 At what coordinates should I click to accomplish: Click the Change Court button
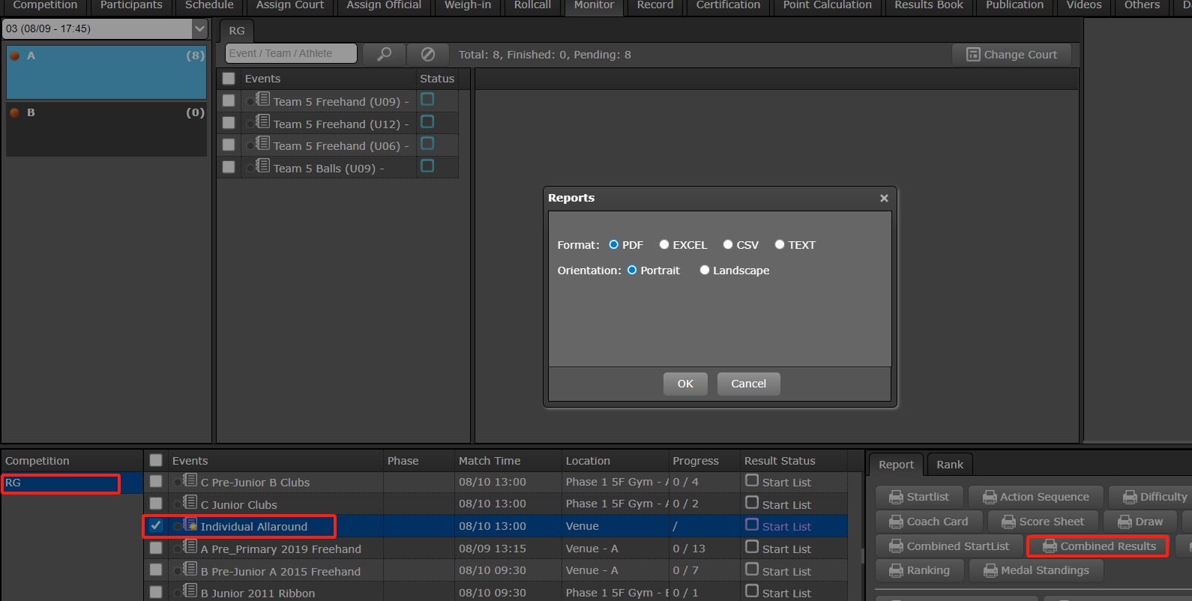pos(1011,55)
